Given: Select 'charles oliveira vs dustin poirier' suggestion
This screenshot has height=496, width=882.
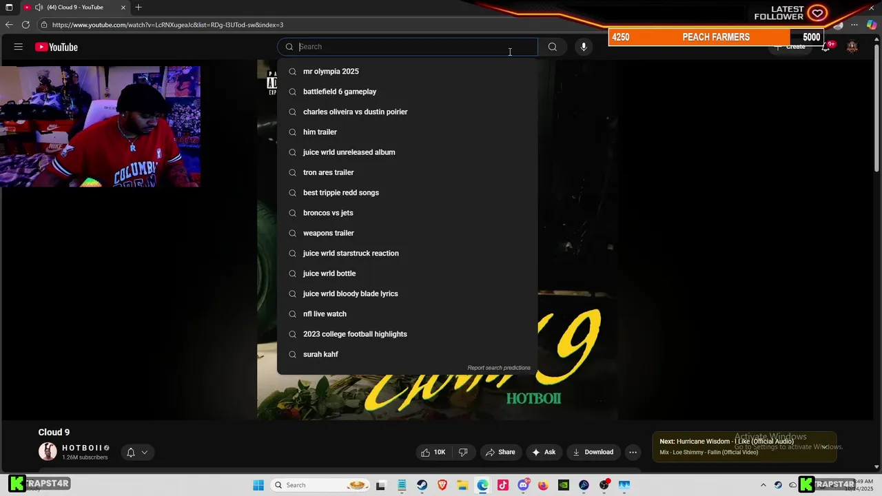Looking at the screenshot, I should [x=407, y=112].
